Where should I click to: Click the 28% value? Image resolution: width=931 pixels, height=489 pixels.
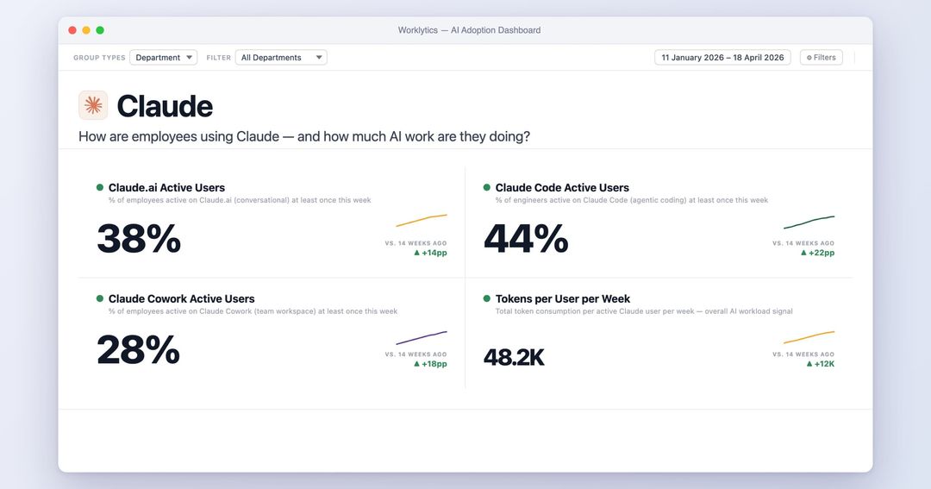click(138, 350)
